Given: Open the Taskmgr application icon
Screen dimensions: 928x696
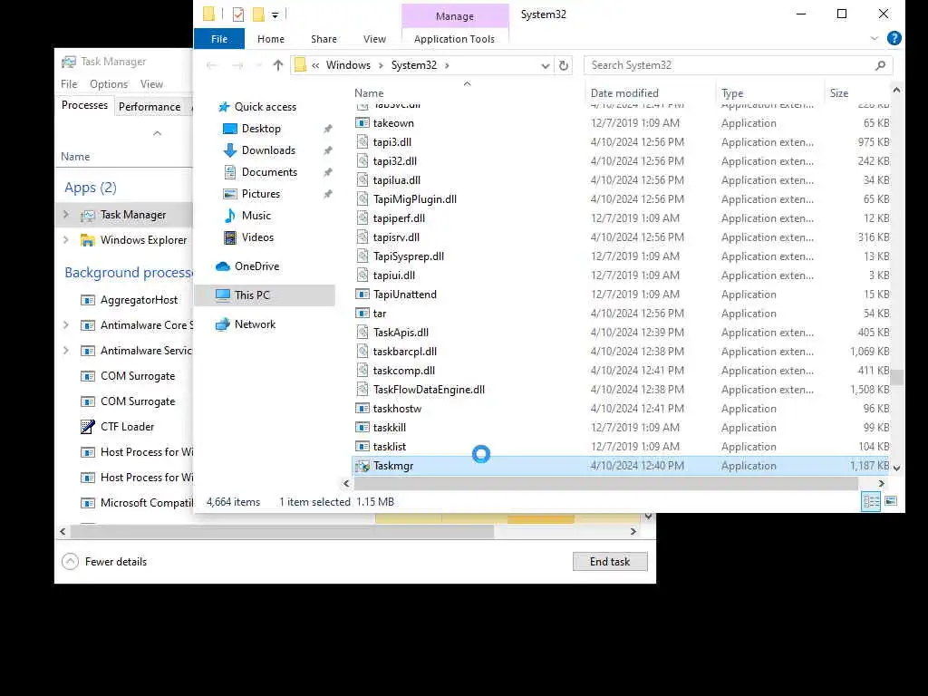Looking at the screenshot, I should point(362,466).
